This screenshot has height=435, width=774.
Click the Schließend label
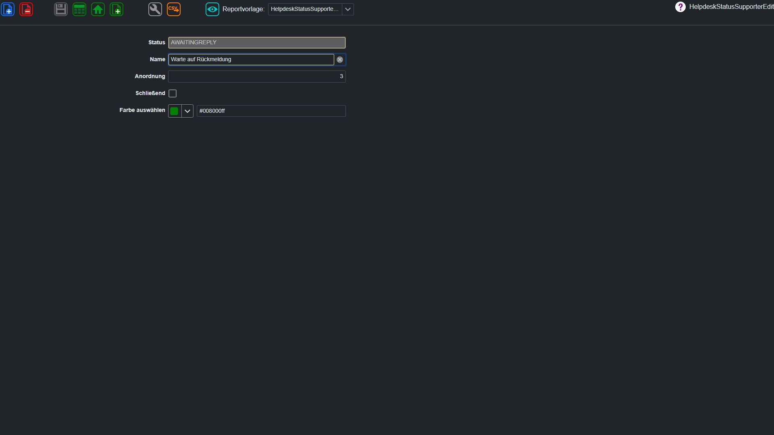[150, 93]
